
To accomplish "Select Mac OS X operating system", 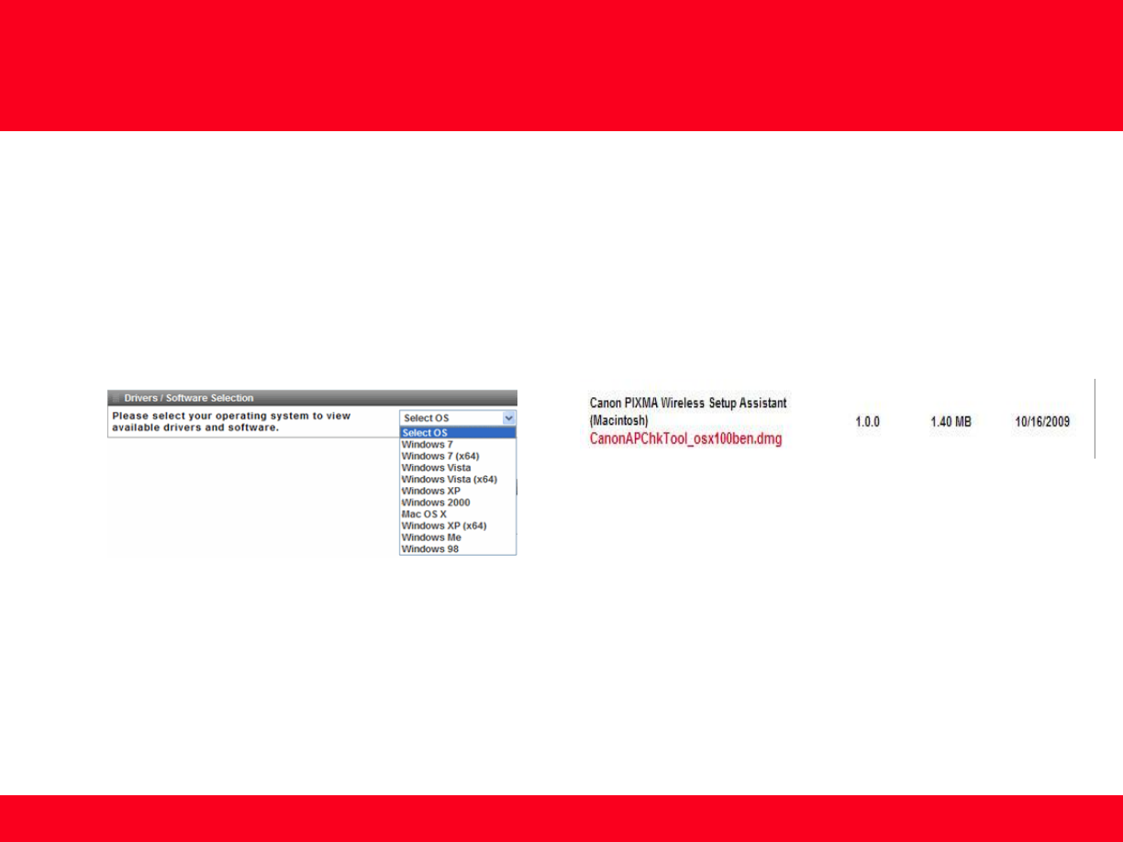I will tap(458, 515).
